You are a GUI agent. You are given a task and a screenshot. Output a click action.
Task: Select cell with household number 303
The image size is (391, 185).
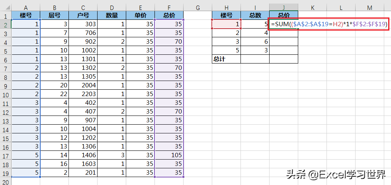[83, 24]
